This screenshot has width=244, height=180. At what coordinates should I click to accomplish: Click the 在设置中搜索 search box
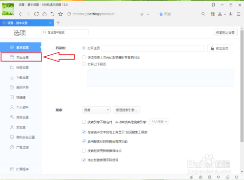tap(65, 32)
